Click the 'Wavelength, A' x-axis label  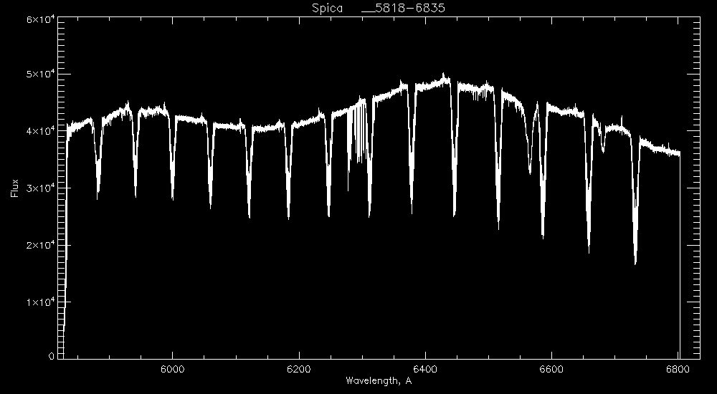tap(379, 380)
